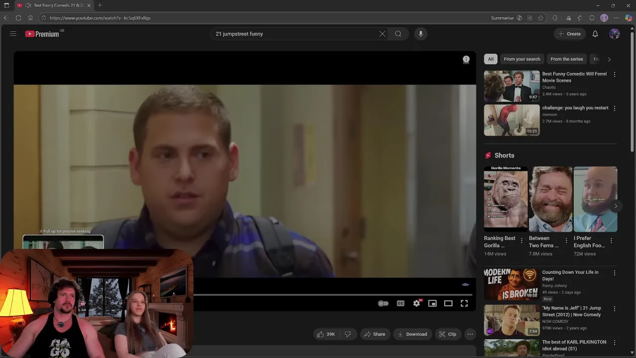This screenshot has width=636, height=358.
Task: Open Between Two Ferns short
Action: click(x=551, y=199)
